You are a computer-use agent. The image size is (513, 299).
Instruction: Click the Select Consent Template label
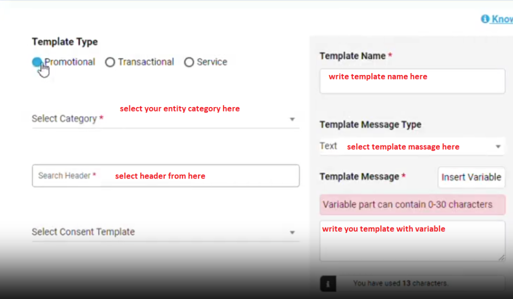pyautogui.click(x=83, y=232)
